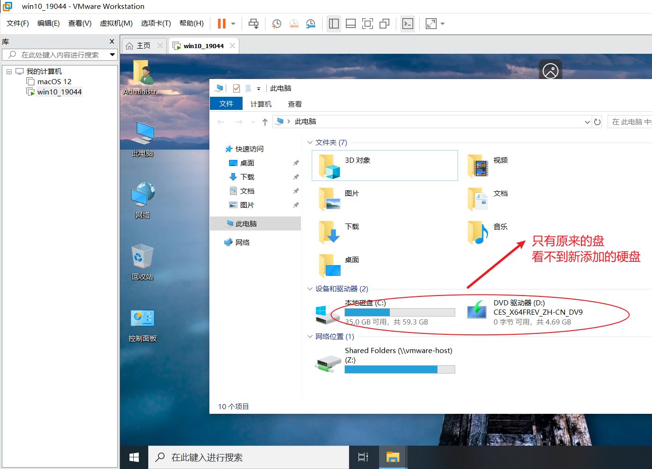Collapse the 我的计算机 tree node
Viewport: 652px width, 469px height.
[x=9, y=72]
